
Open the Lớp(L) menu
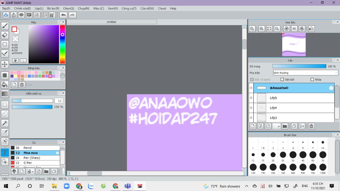click(39, 8)
